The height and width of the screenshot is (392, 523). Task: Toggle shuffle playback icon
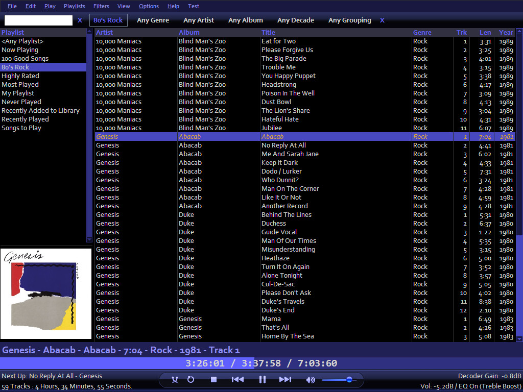[x=175, y=379]
